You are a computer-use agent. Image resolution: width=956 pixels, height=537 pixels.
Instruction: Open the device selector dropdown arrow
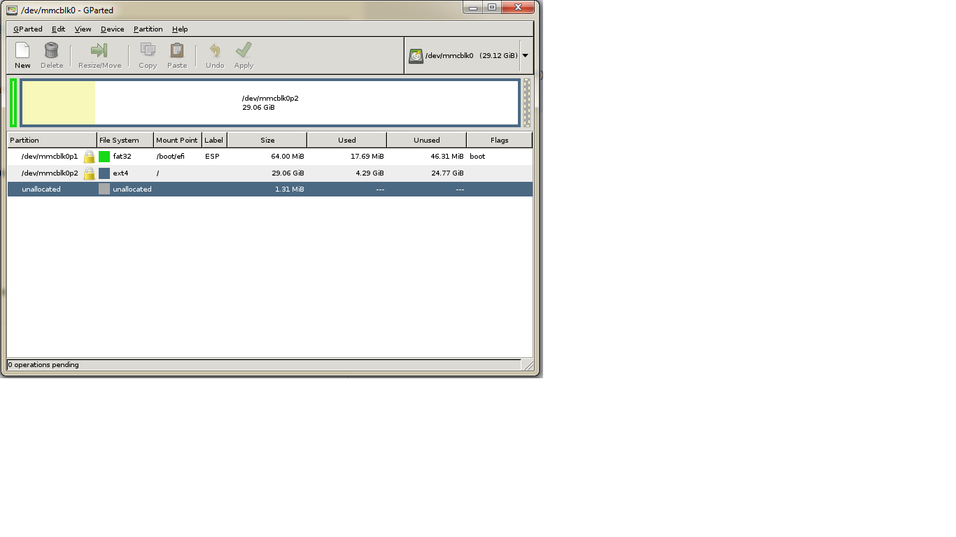[525, 56]
